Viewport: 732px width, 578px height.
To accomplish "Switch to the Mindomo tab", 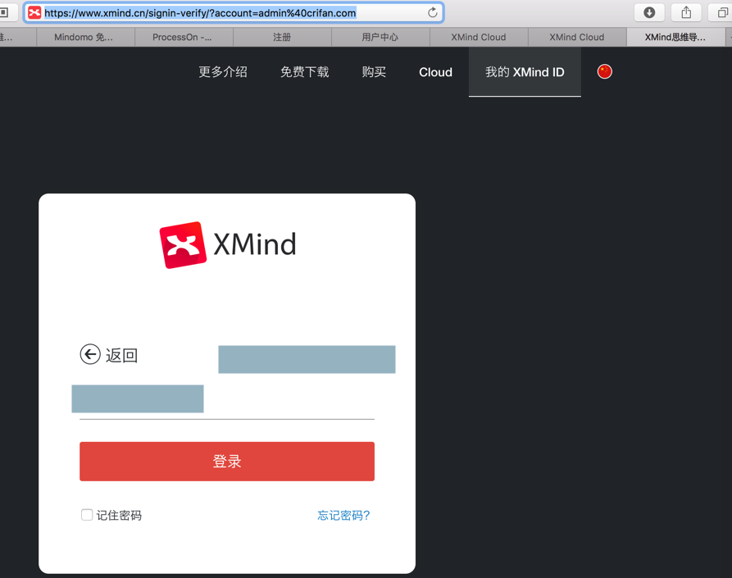I will (85, 37).
